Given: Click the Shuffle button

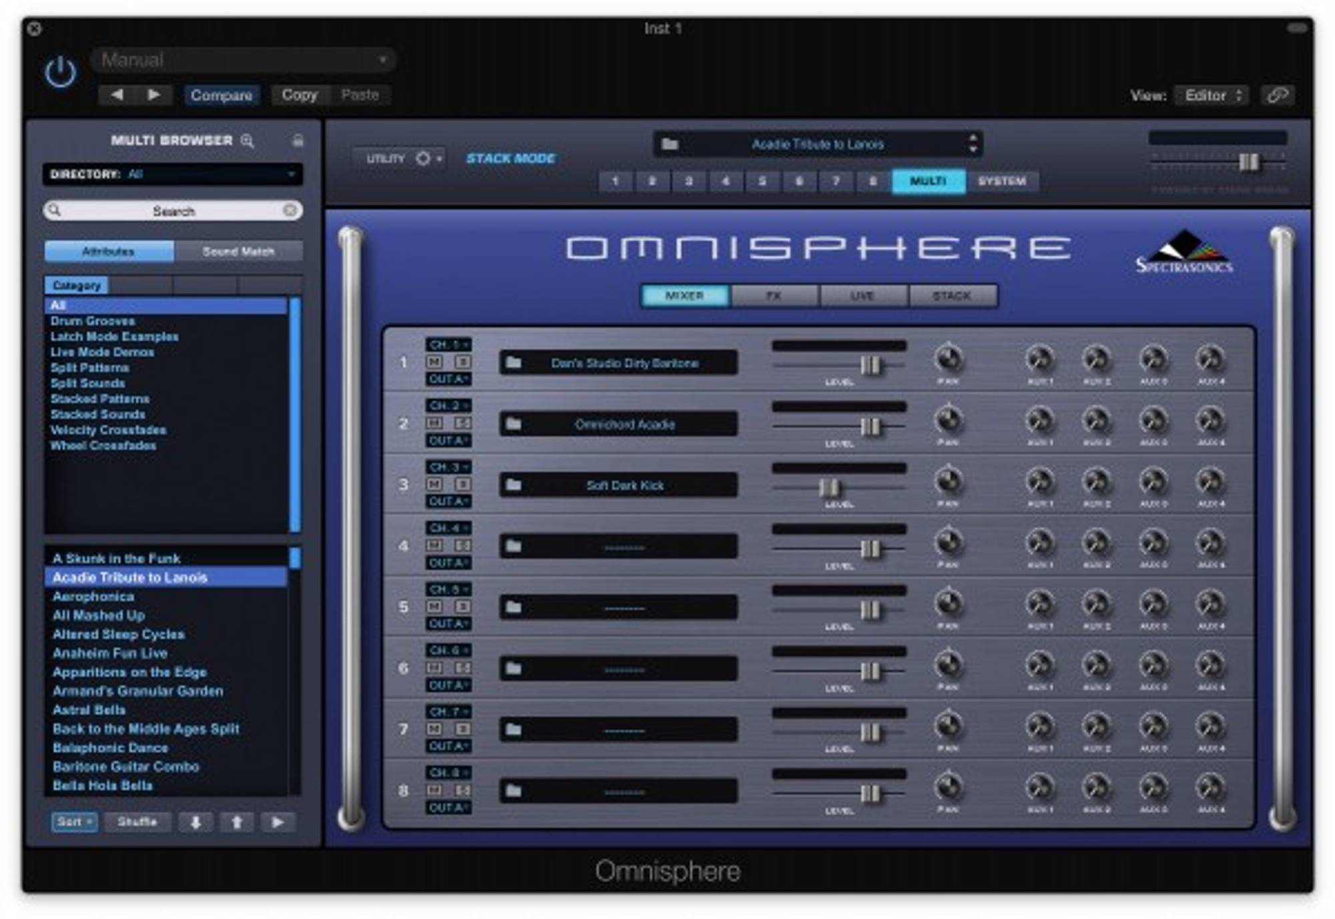Looking at the screenshot, I should tap(137, 822).
